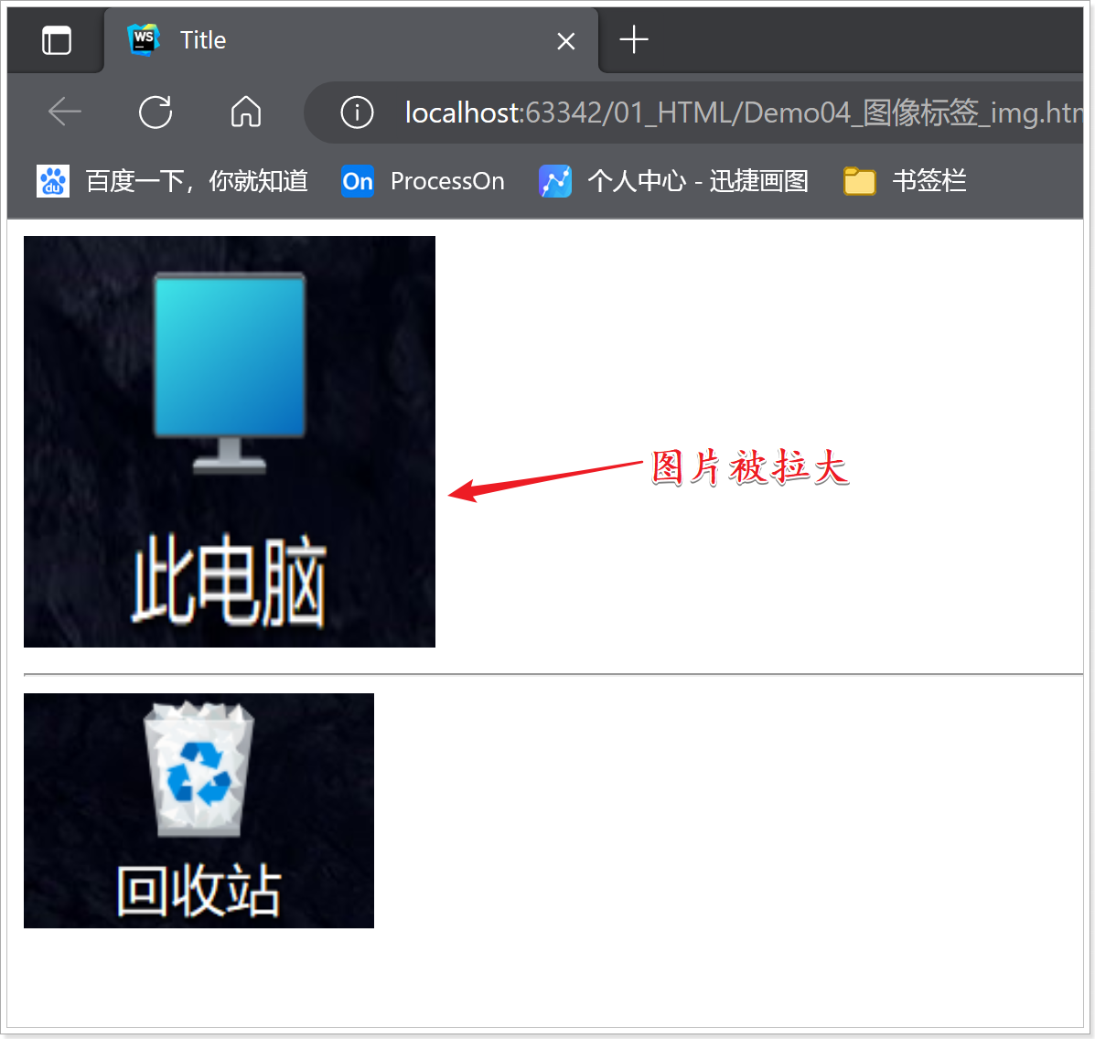Open the 个人中心 - 迅捷画图 bookmark
The height and width of the screenshot is (1039, 1095).
tap(674, 181)
